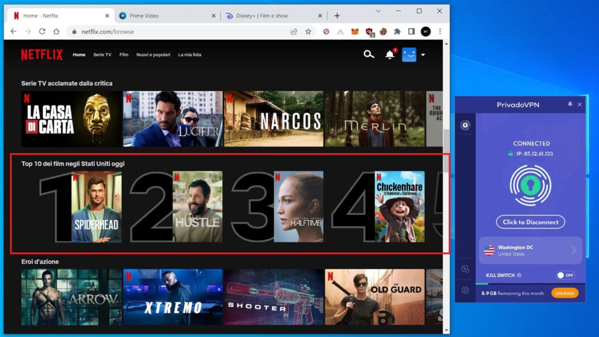Open Hustle top 10 poster

pyautogui.click(x=198, y=207)
